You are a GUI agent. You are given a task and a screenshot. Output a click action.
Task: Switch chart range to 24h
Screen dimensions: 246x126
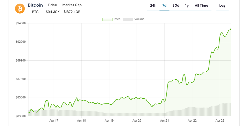click(153, 6)
